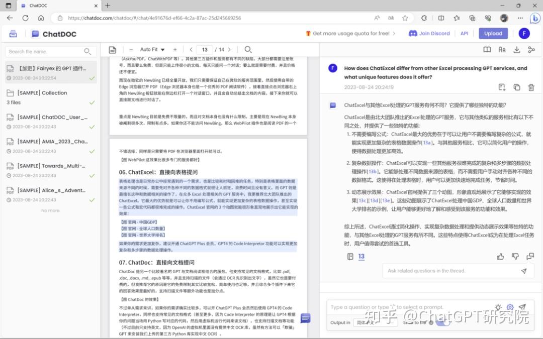
Task: Like the ChatDOC answer with thumbs up
Action: [500, 256]
